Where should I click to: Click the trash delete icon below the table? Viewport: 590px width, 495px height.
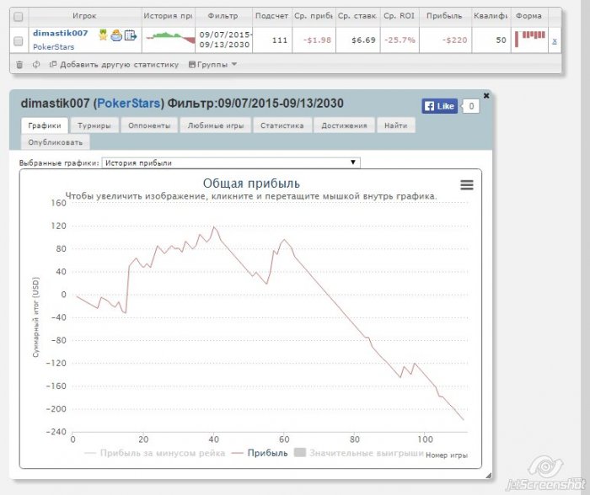tap(19, 65)
